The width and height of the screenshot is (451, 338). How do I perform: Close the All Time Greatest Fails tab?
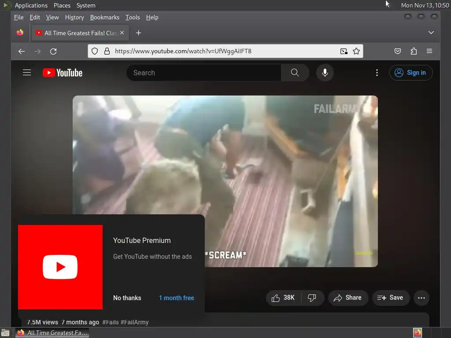coord(122,33)
